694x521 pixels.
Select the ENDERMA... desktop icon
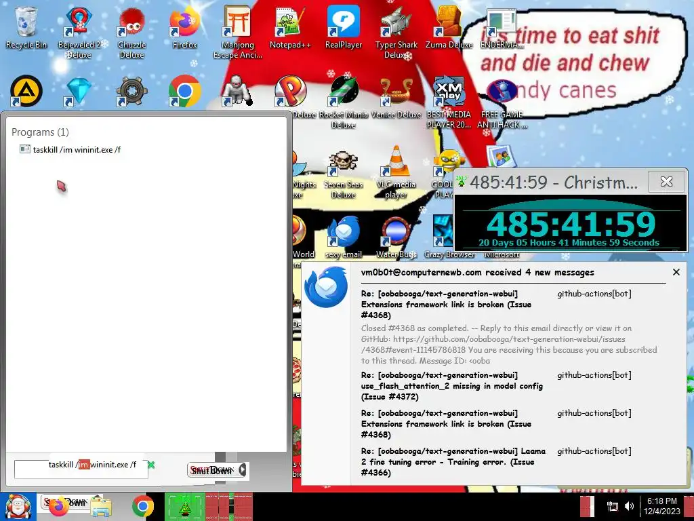pos(502,27)
